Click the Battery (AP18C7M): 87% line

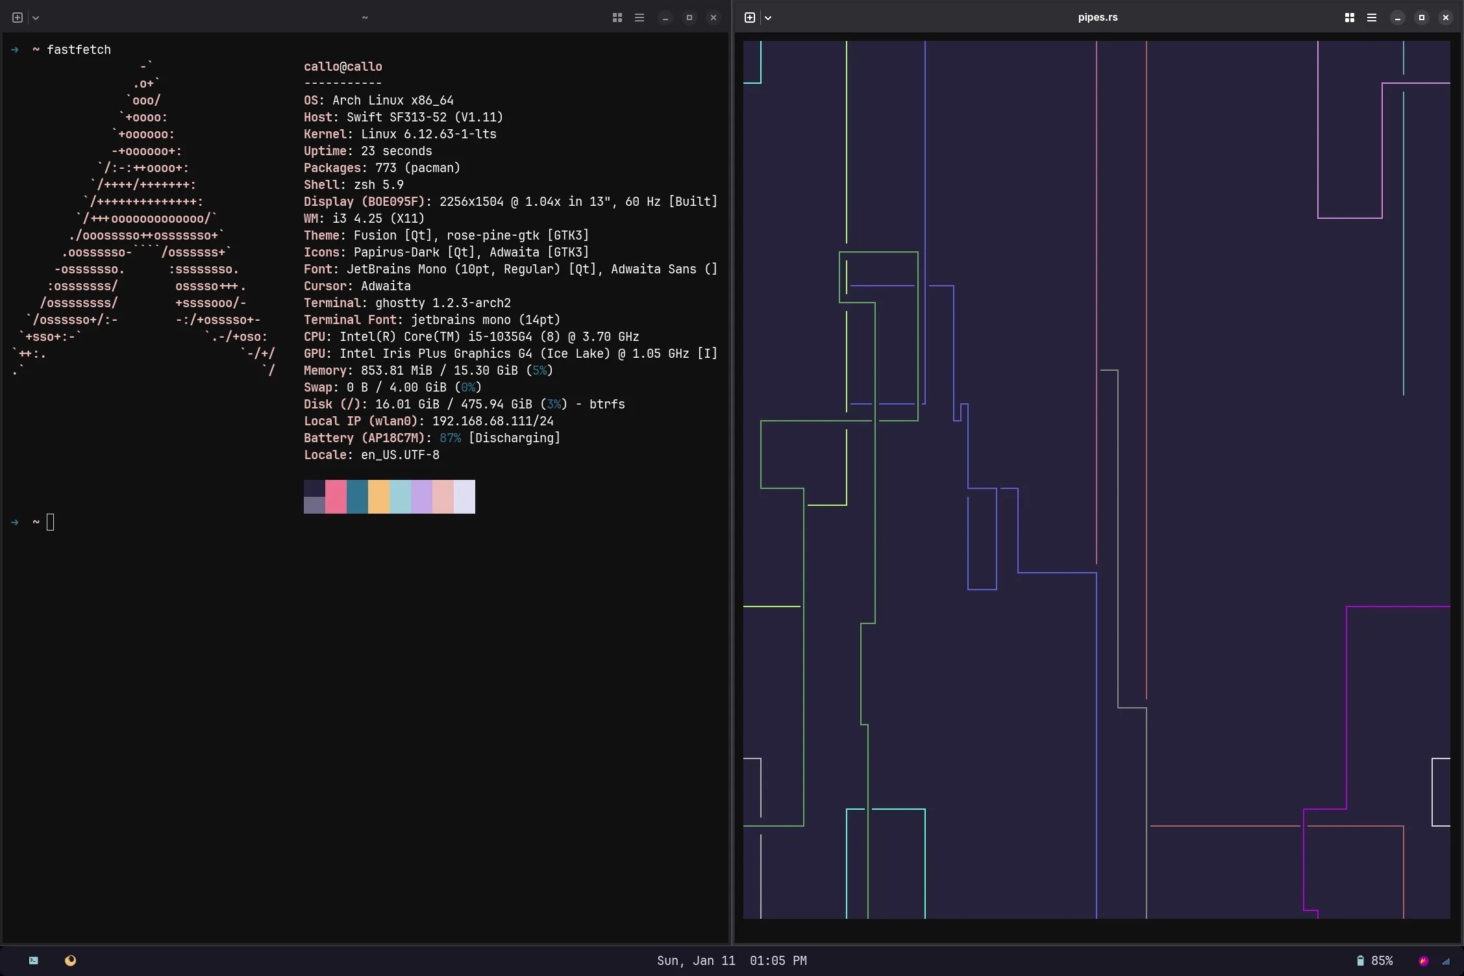point(432,438)
